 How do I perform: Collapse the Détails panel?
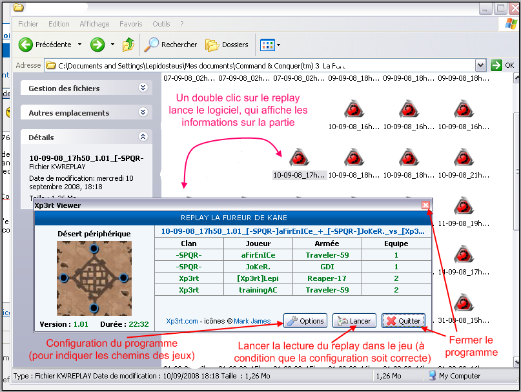click(143, 137)
